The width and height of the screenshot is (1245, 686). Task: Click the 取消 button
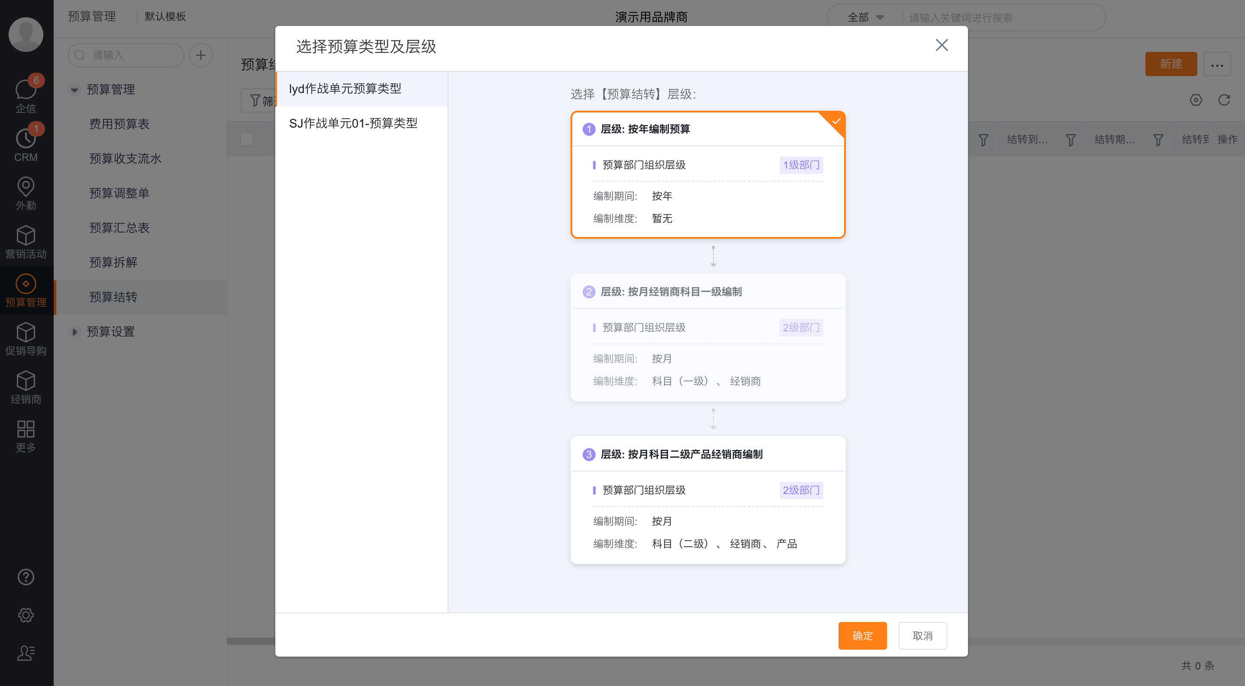922,636
